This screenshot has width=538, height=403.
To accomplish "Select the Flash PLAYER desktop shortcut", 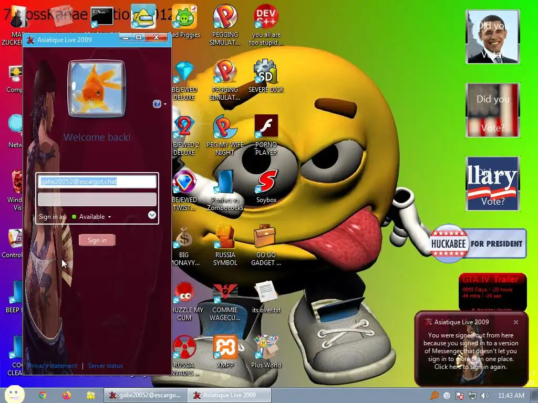I will click(x=266, y=136).
